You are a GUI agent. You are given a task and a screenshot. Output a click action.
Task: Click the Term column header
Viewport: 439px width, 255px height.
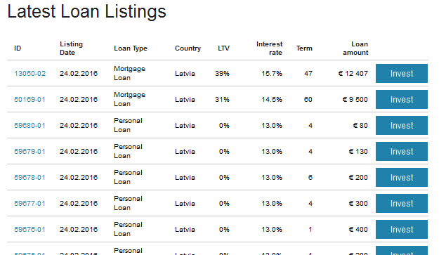(x=304, y=48)
